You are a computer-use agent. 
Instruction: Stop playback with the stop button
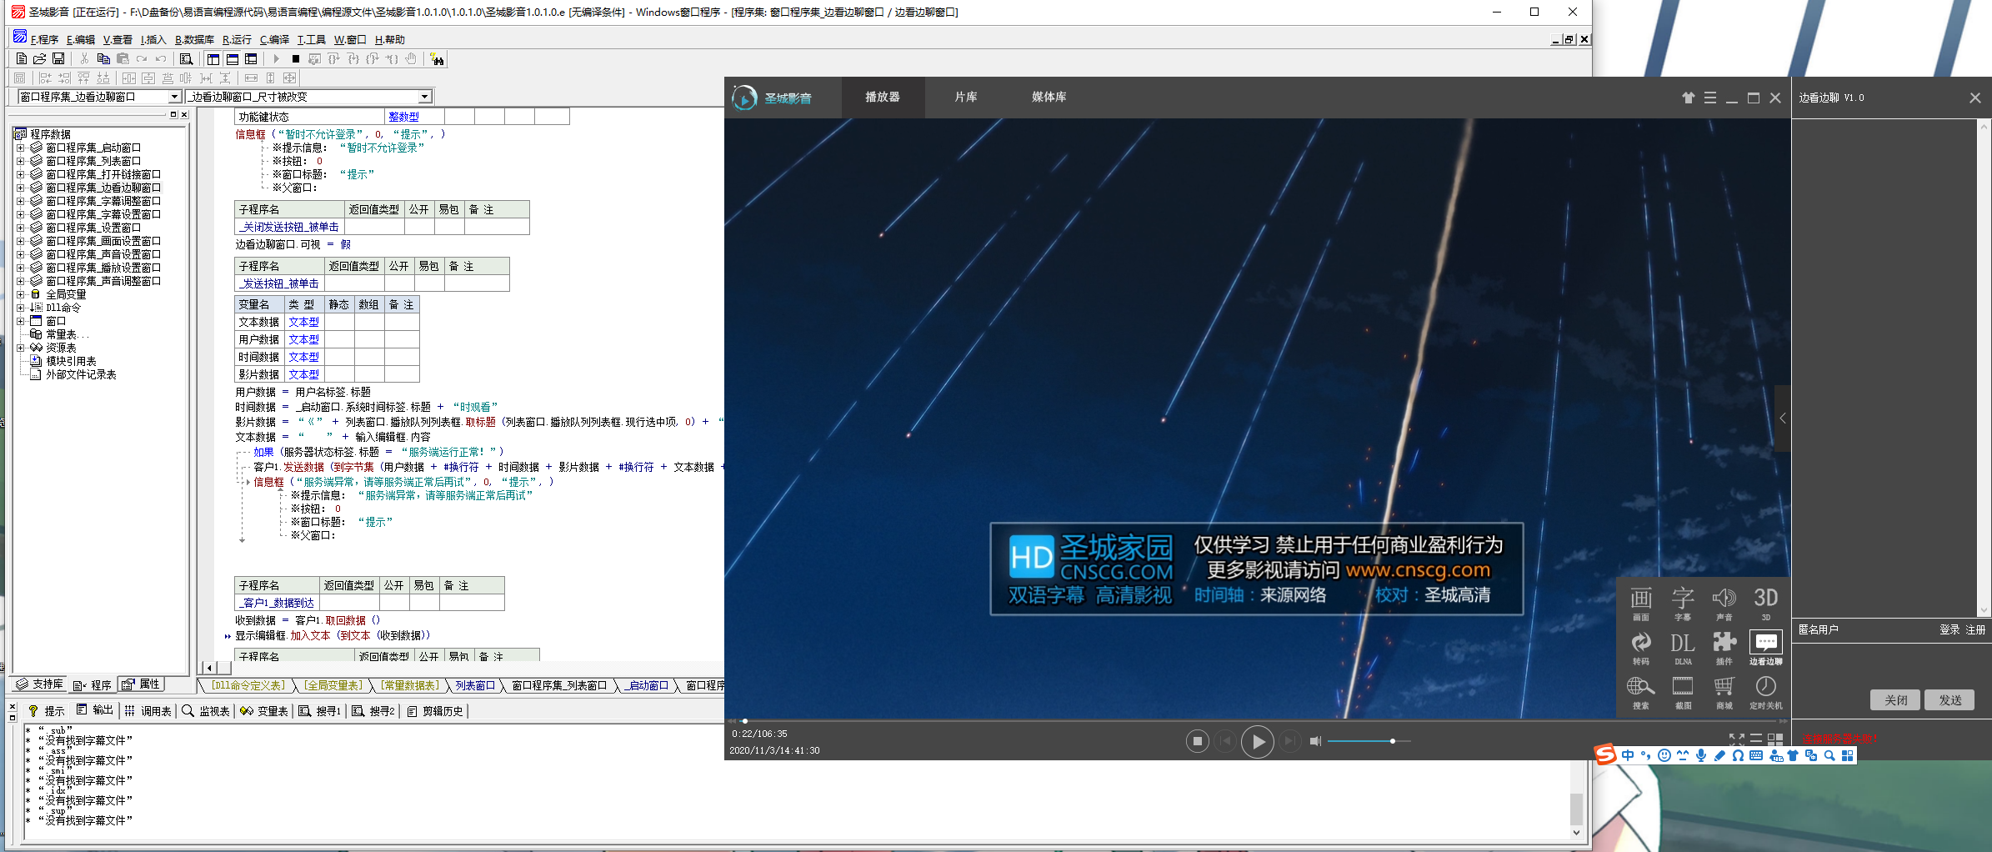coord(1197,741)
